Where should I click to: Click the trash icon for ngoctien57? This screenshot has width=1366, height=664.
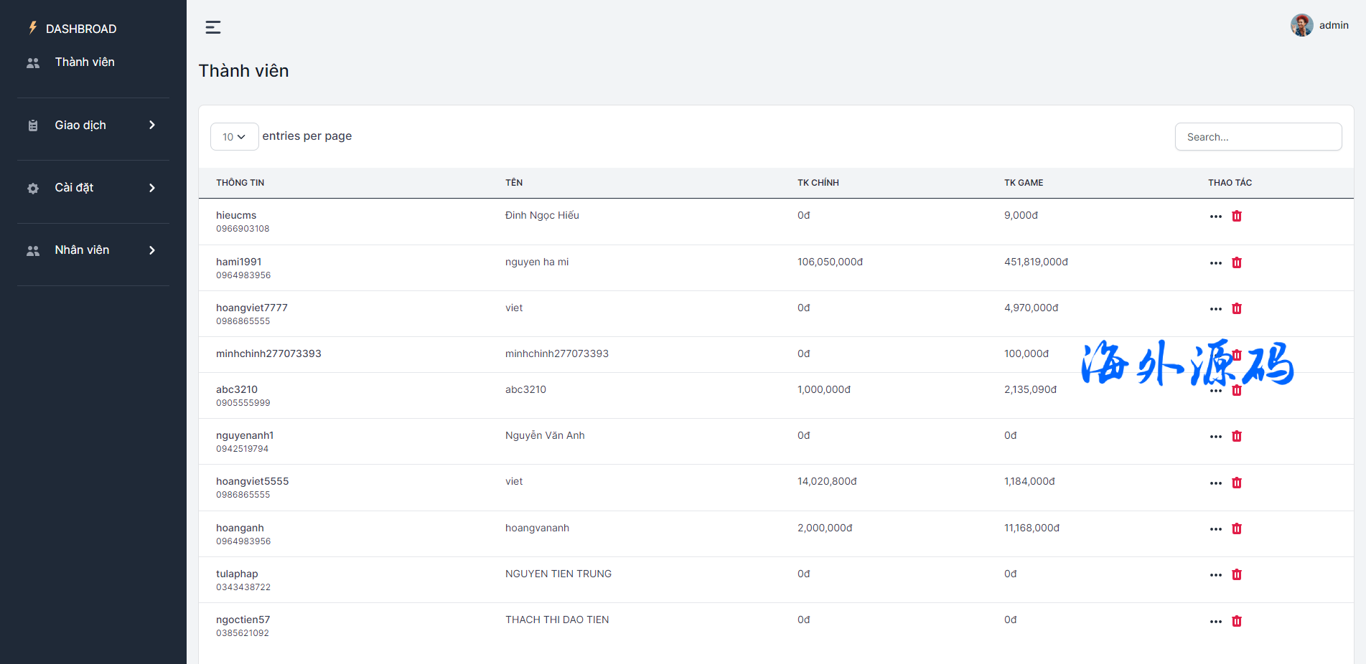[x=1236, y=621]
